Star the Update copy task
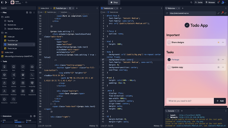The height and width of the screenshot is (128, 228). click(x=218, y=67)
